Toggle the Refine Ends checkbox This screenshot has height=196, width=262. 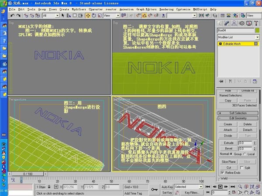[x=222, y=172]
